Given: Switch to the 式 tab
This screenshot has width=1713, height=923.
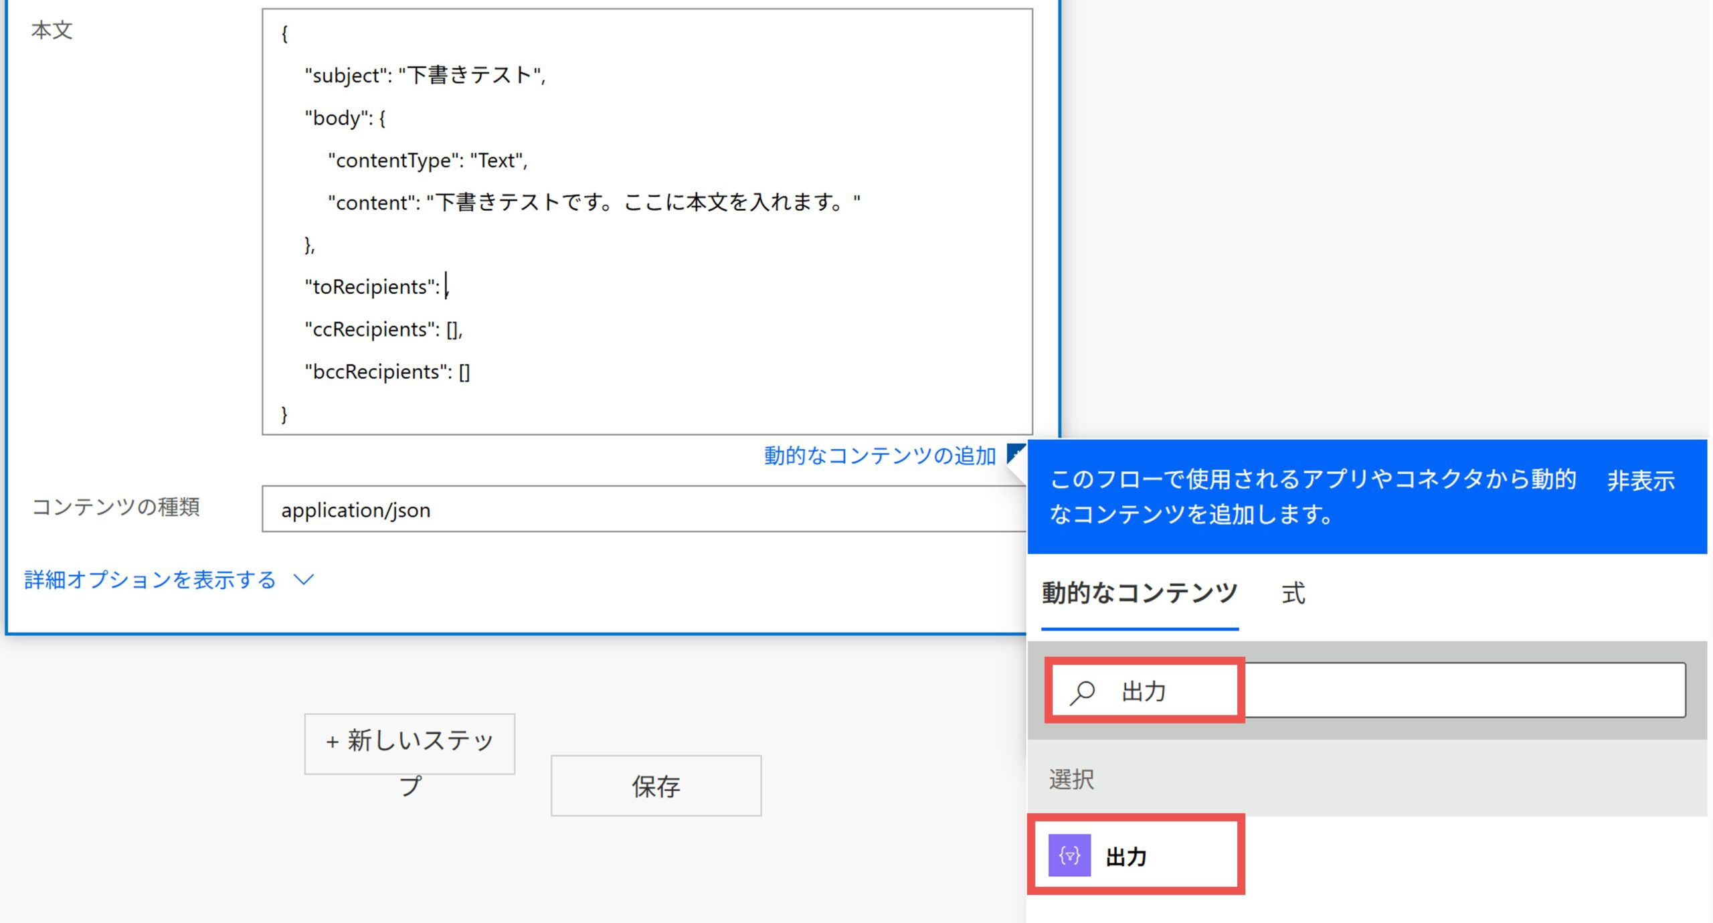Looking at the screenshot, I should (1293, 593).
